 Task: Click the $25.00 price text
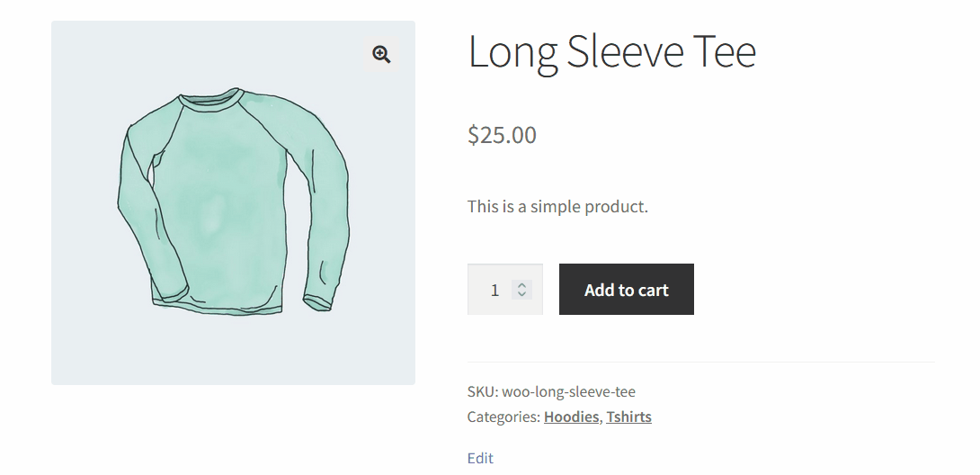(502, 135)
